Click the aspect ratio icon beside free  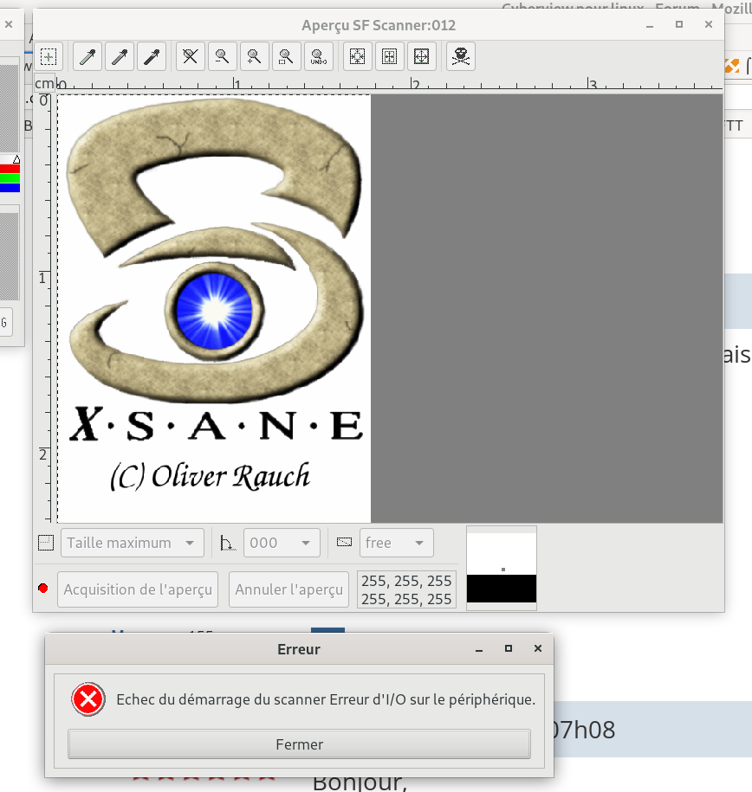coord(345,542)
